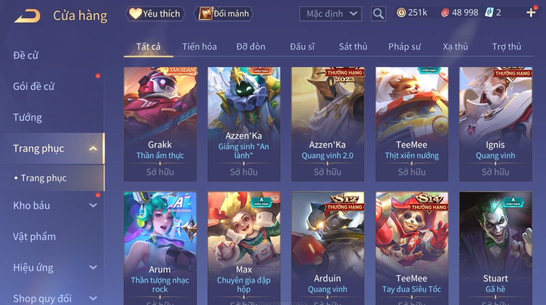Screen dimensions: 546x305
Task: Click the gold coin balance icon
Action: (x=401, y=13)
